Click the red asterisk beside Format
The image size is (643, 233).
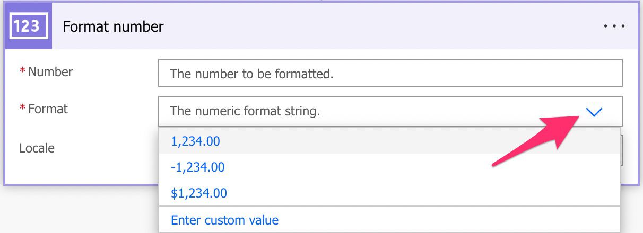(x=23, y=109)
